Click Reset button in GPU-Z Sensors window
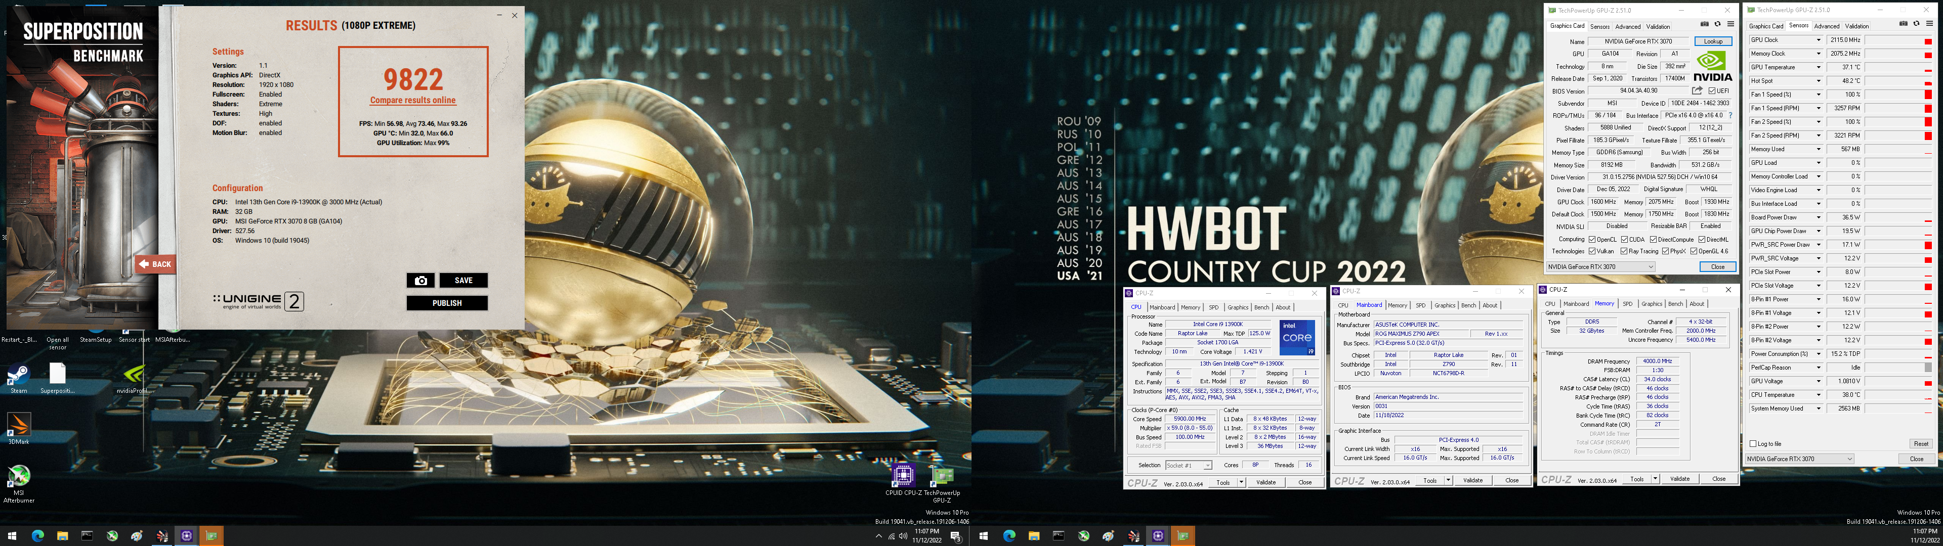Screen dimensions: 1943x546 pyautogui.click(x=1920, y=443)
